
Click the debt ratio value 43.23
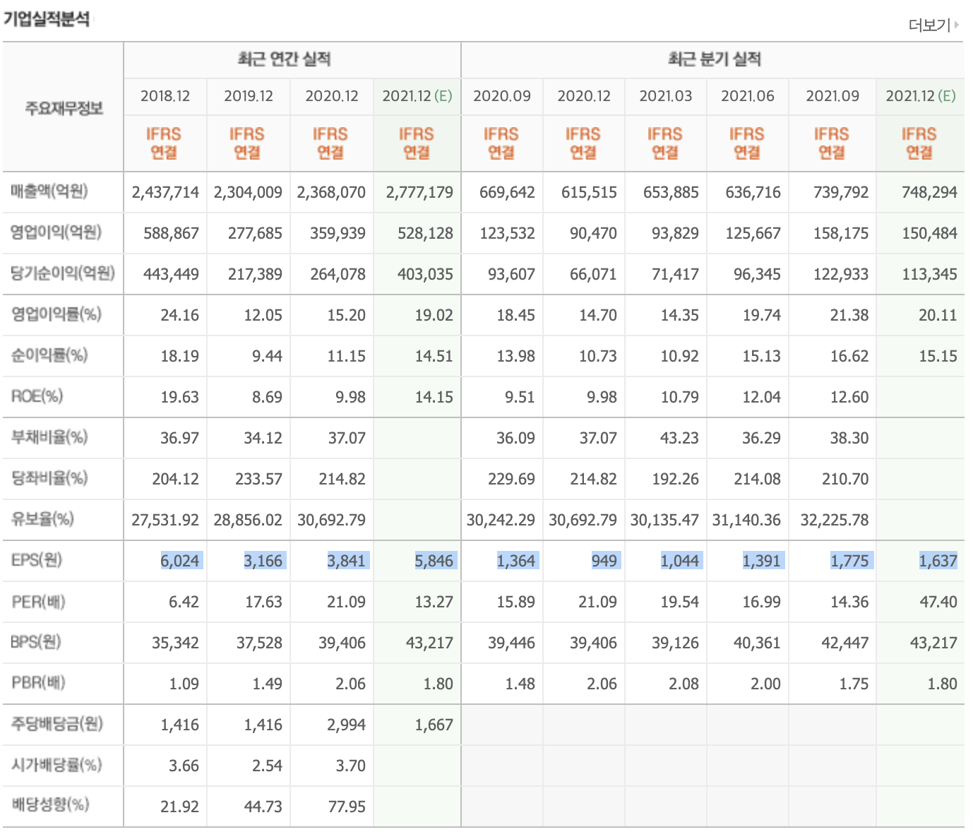679,438
